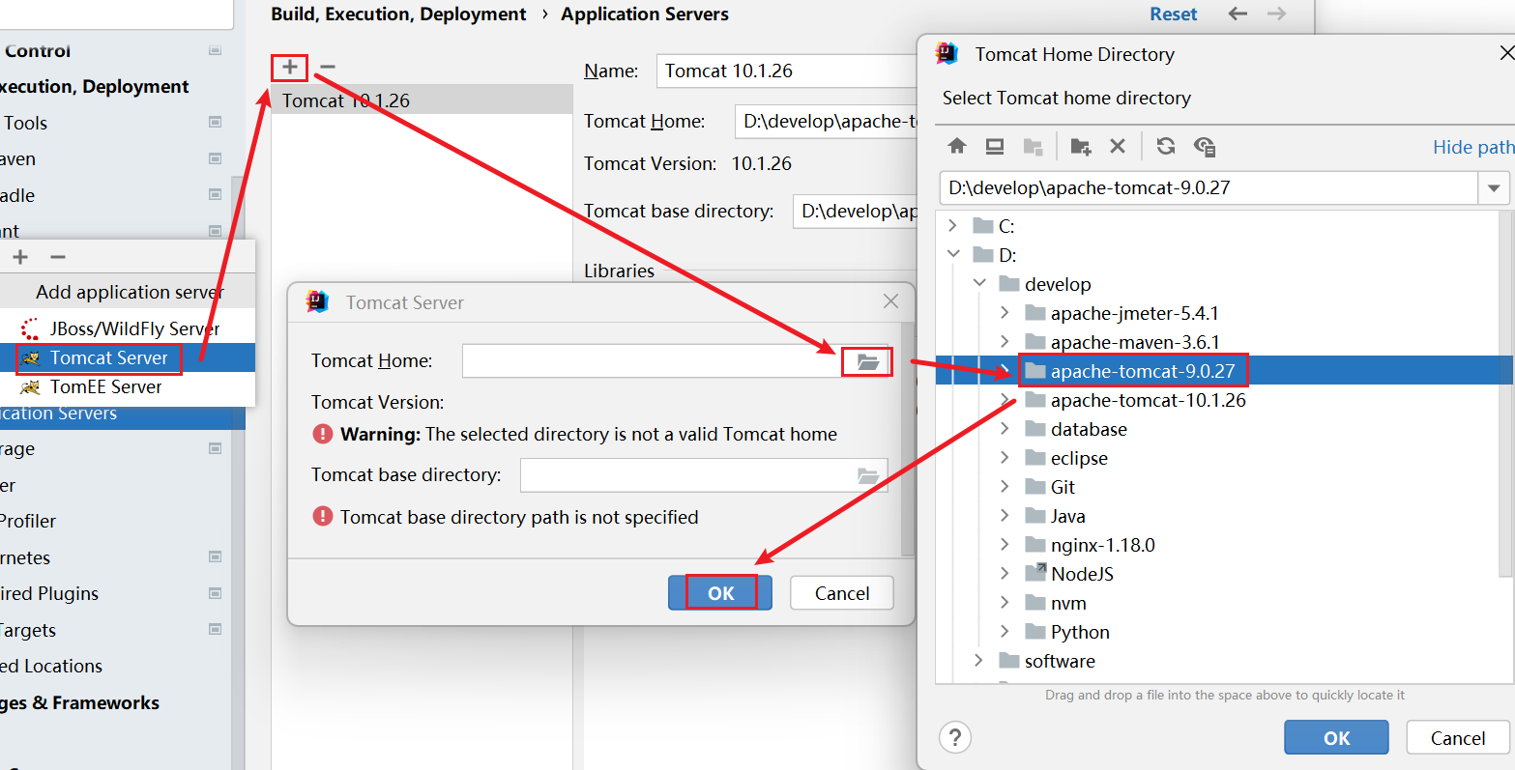Expand the apache-maven-3.6.1 folder

pos(1005,342)
